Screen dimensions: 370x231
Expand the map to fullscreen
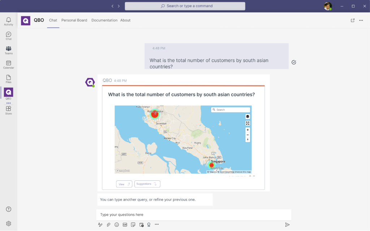coord(248,123)
